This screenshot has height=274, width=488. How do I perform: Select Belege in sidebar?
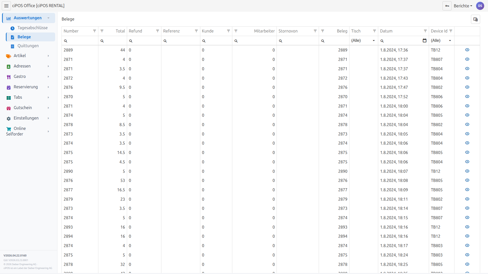[30, 37]
